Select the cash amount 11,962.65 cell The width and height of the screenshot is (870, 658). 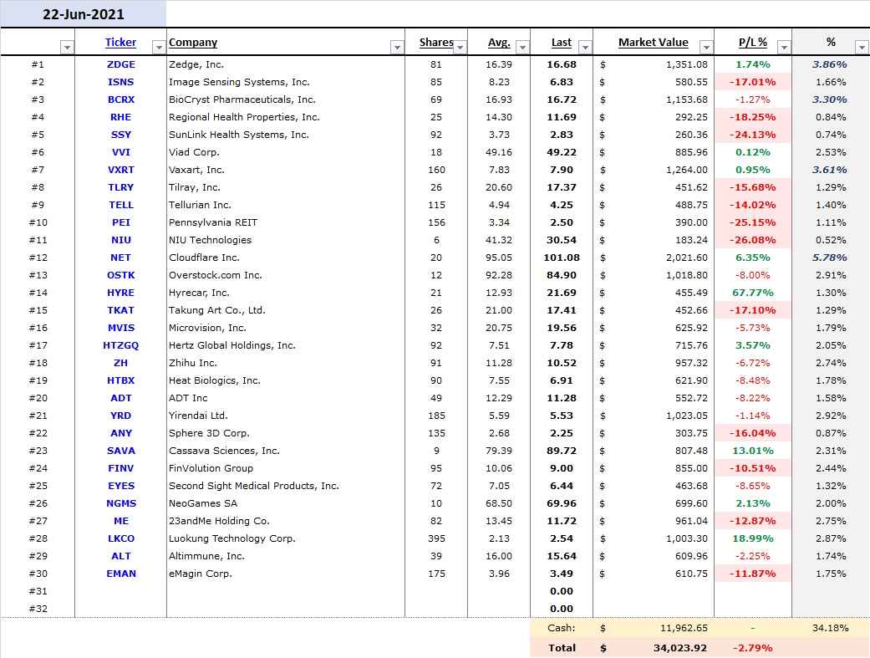coord(654,628)
